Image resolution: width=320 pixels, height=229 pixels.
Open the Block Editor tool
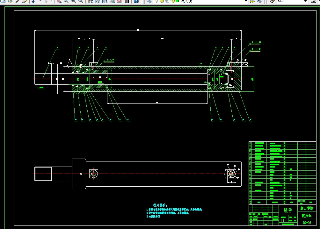(x=25, y=1)
